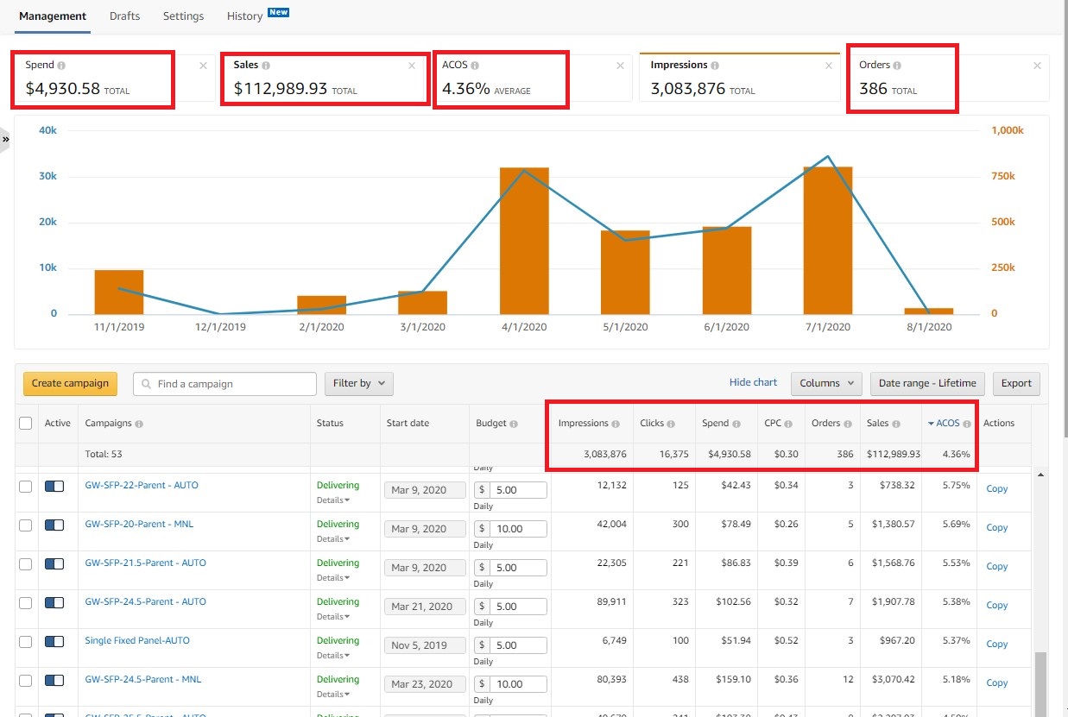
Task: Open the History tab
Action: [x=244, y=16]
